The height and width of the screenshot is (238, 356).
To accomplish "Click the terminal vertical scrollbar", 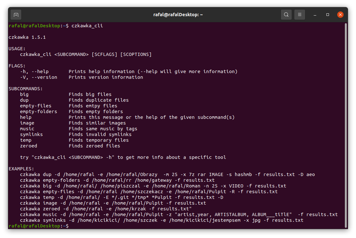I will click(346, 126).
